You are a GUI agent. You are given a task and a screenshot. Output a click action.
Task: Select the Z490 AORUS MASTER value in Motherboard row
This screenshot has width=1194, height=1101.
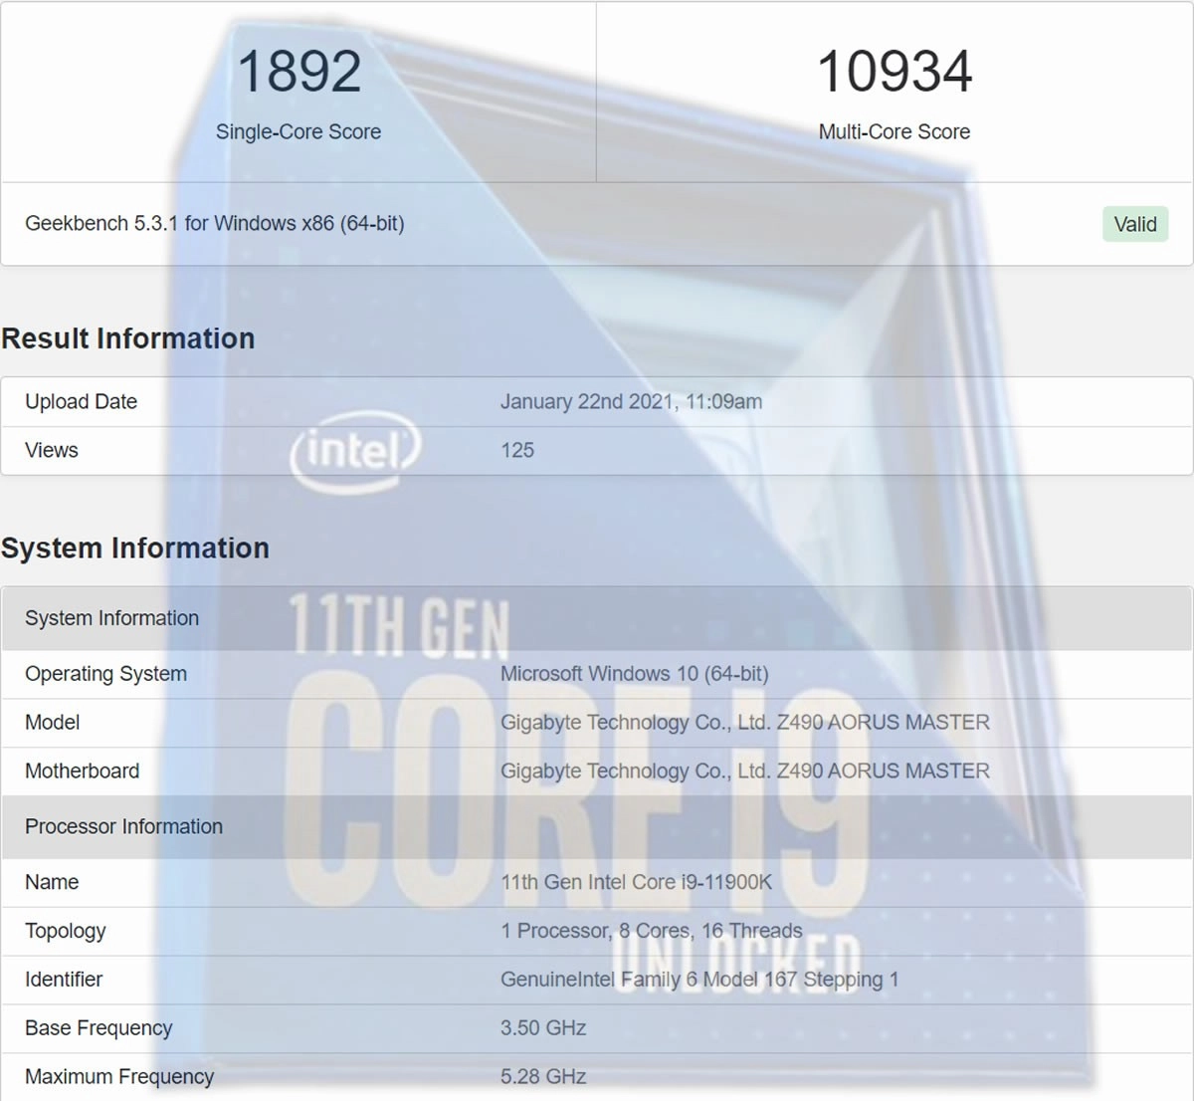pyautogui.click(x=745, y=771)
